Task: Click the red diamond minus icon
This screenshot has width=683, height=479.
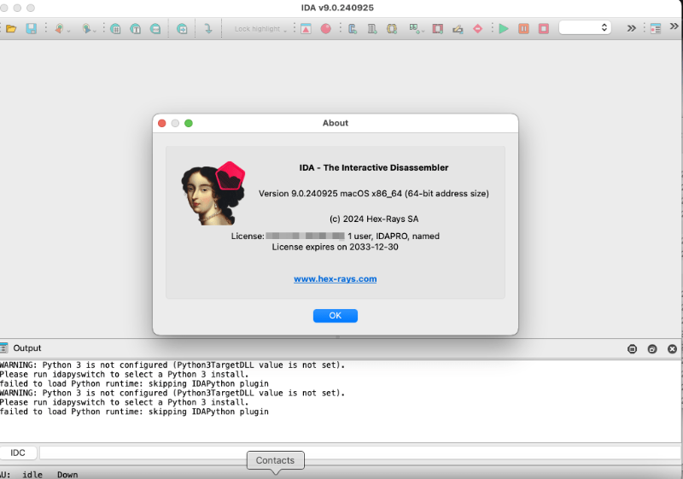Action: pos(478,29)
